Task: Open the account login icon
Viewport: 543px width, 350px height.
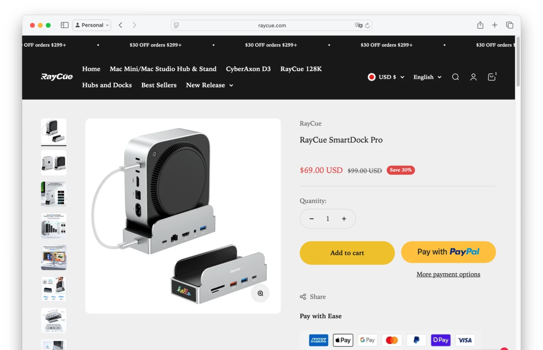Action: point(473,77)
